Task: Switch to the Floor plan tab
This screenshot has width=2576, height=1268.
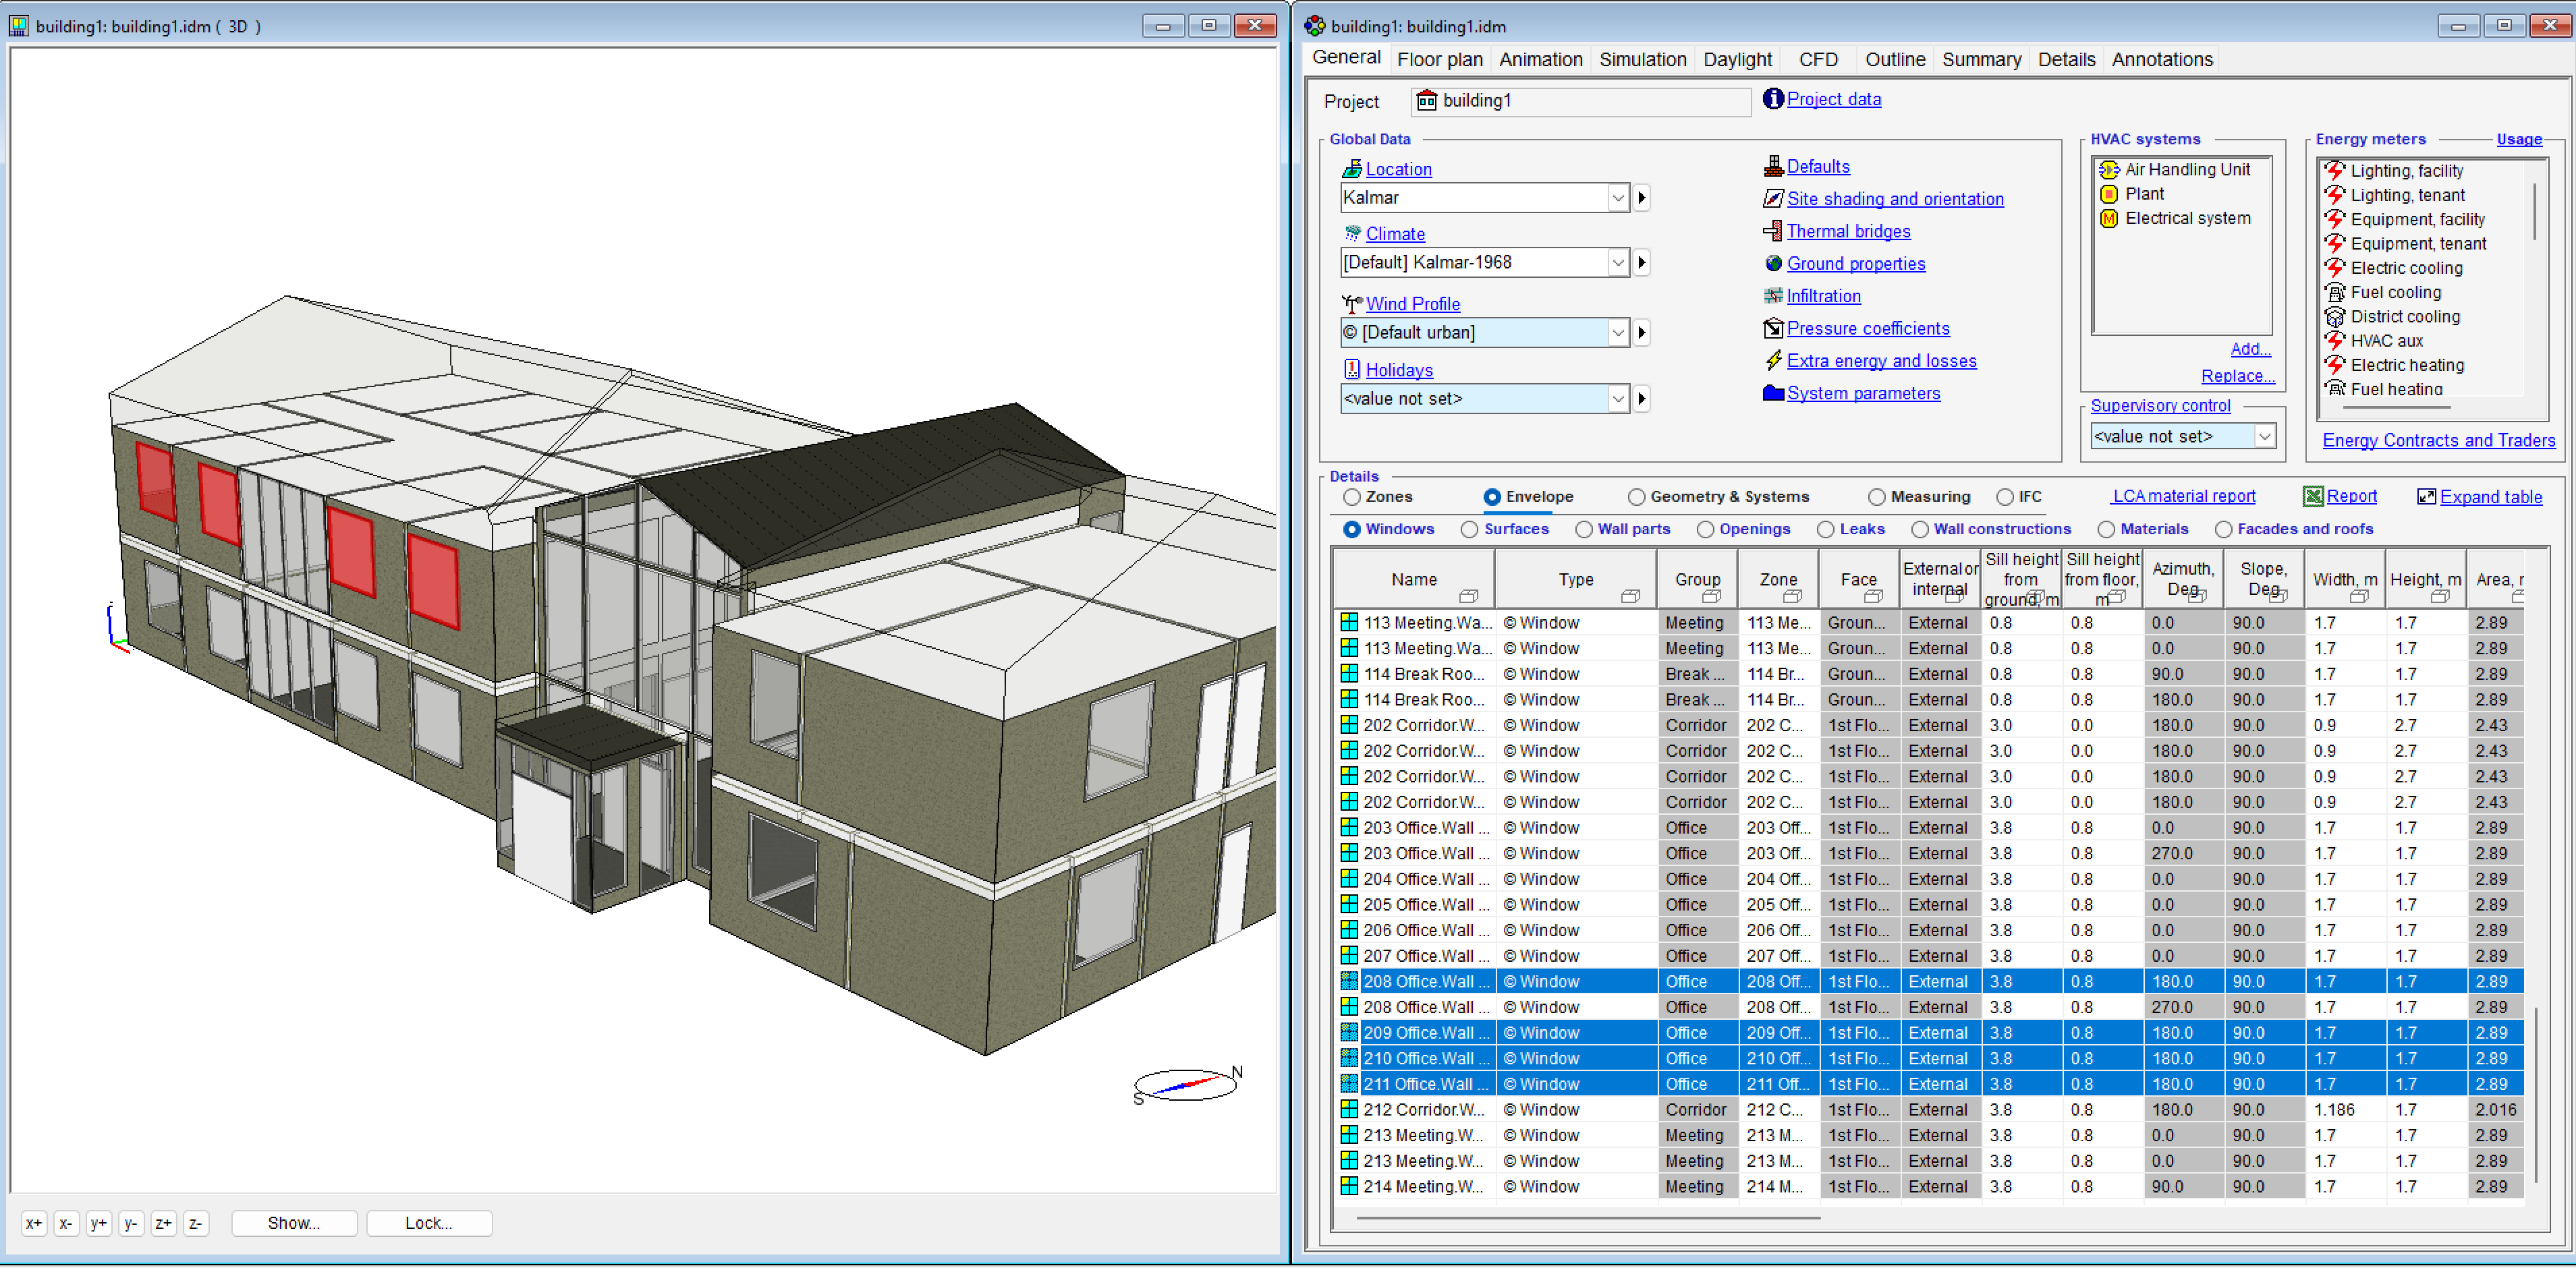Action: (1439, 59)
